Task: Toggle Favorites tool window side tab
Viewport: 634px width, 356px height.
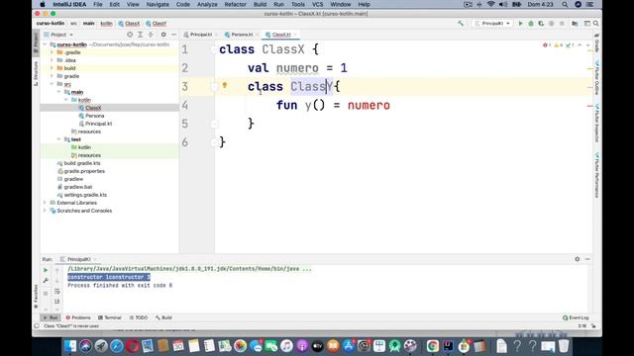Action: 36,297
